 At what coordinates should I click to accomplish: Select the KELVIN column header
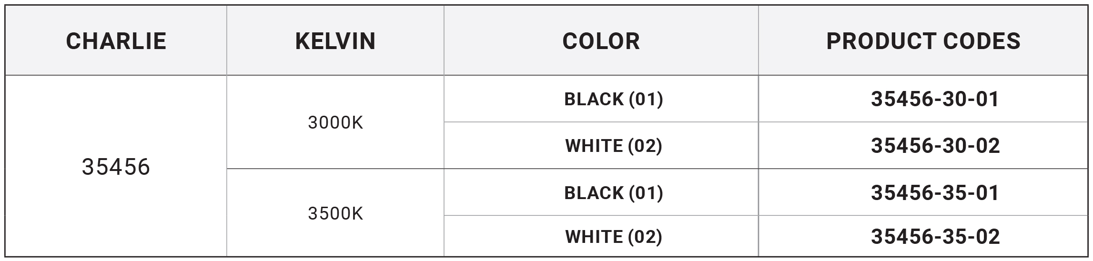(335, 41)
